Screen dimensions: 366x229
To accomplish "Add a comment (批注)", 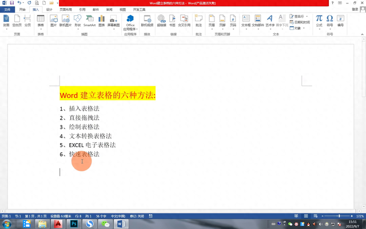I will 198,21.
